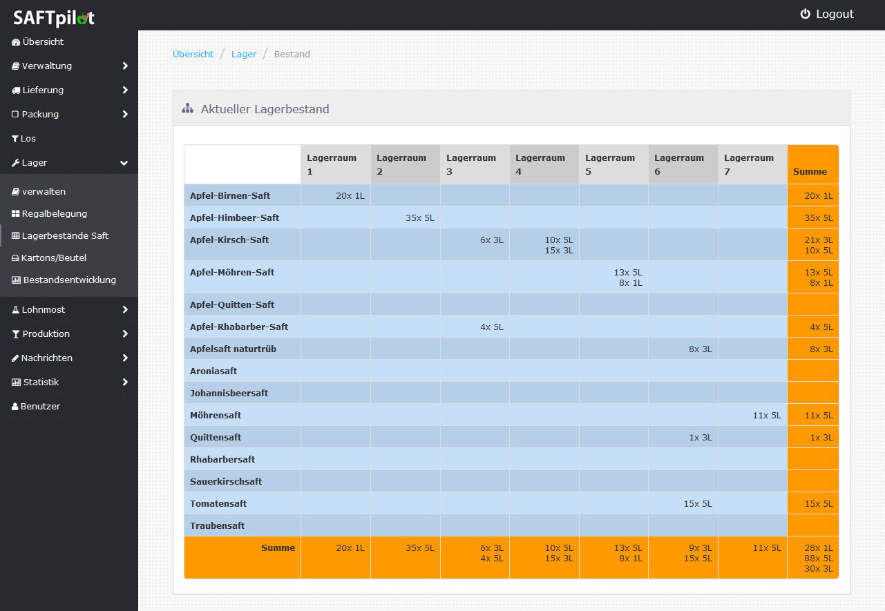
Task: Click the pencil icon beside Nachrichten
Action: (x=15, y=358)
